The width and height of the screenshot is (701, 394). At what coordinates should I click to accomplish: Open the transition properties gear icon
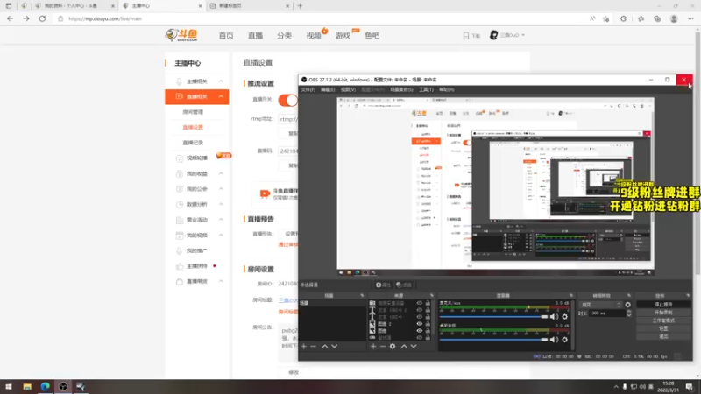pos(627,305)
